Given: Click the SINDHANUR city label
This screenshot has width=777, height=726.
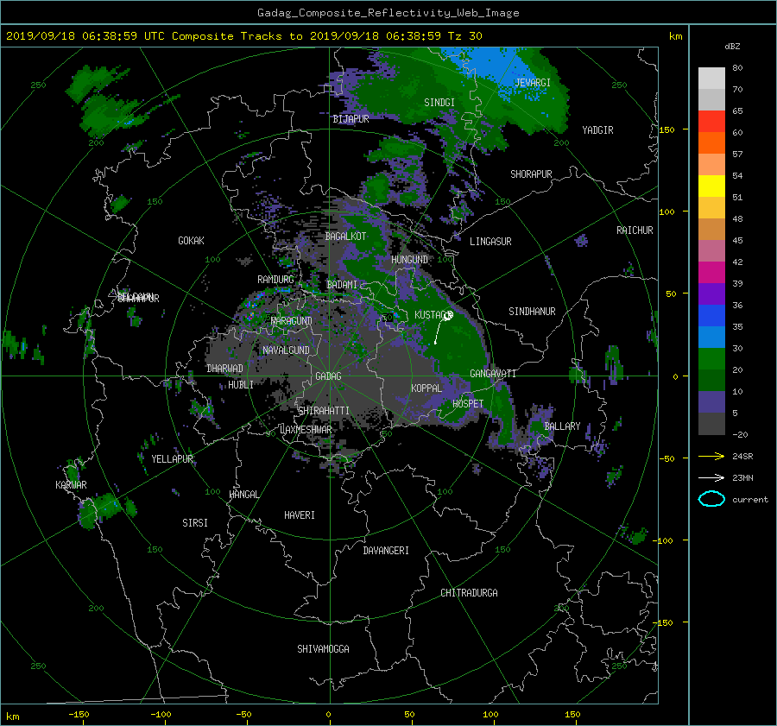Looking at the screenshot, I should (532, 312).
